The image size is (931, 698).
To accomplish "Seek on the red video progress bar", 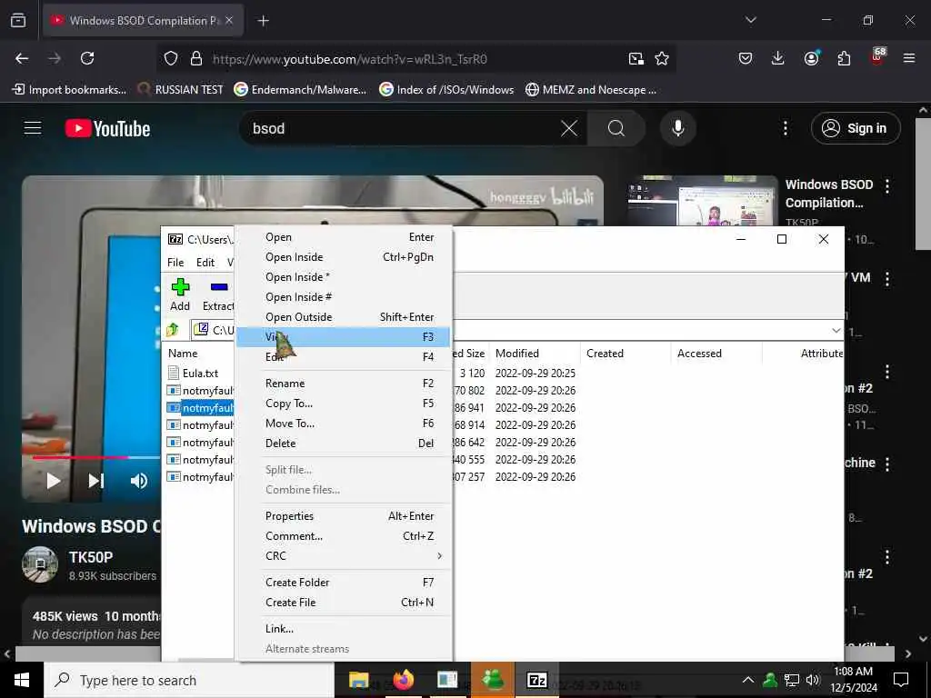I will tap(80, 458).
